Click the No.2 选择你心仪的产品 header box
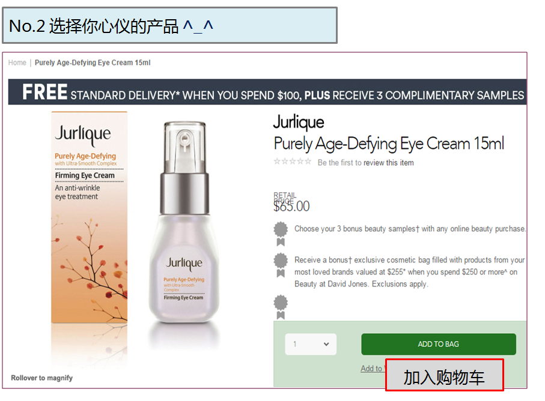Screen dimensions: 545x401 (169, 26)
